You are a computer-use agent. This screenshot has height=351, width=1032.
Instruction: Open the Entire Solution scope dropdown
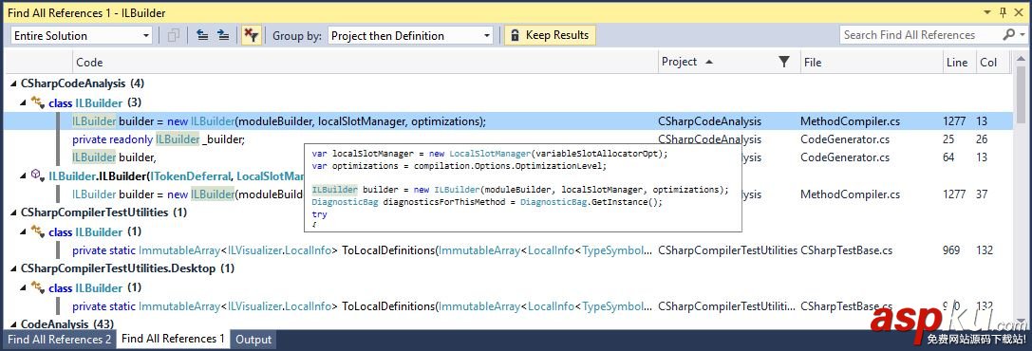[82, 35]
